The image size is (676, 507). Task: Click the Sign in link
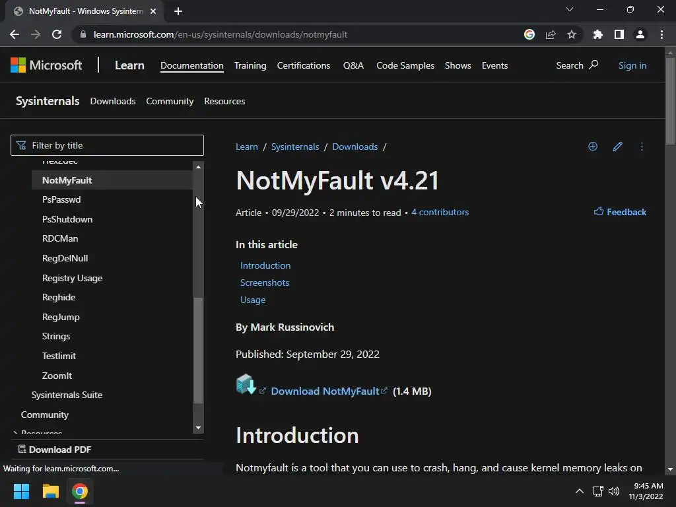(632, 65)
